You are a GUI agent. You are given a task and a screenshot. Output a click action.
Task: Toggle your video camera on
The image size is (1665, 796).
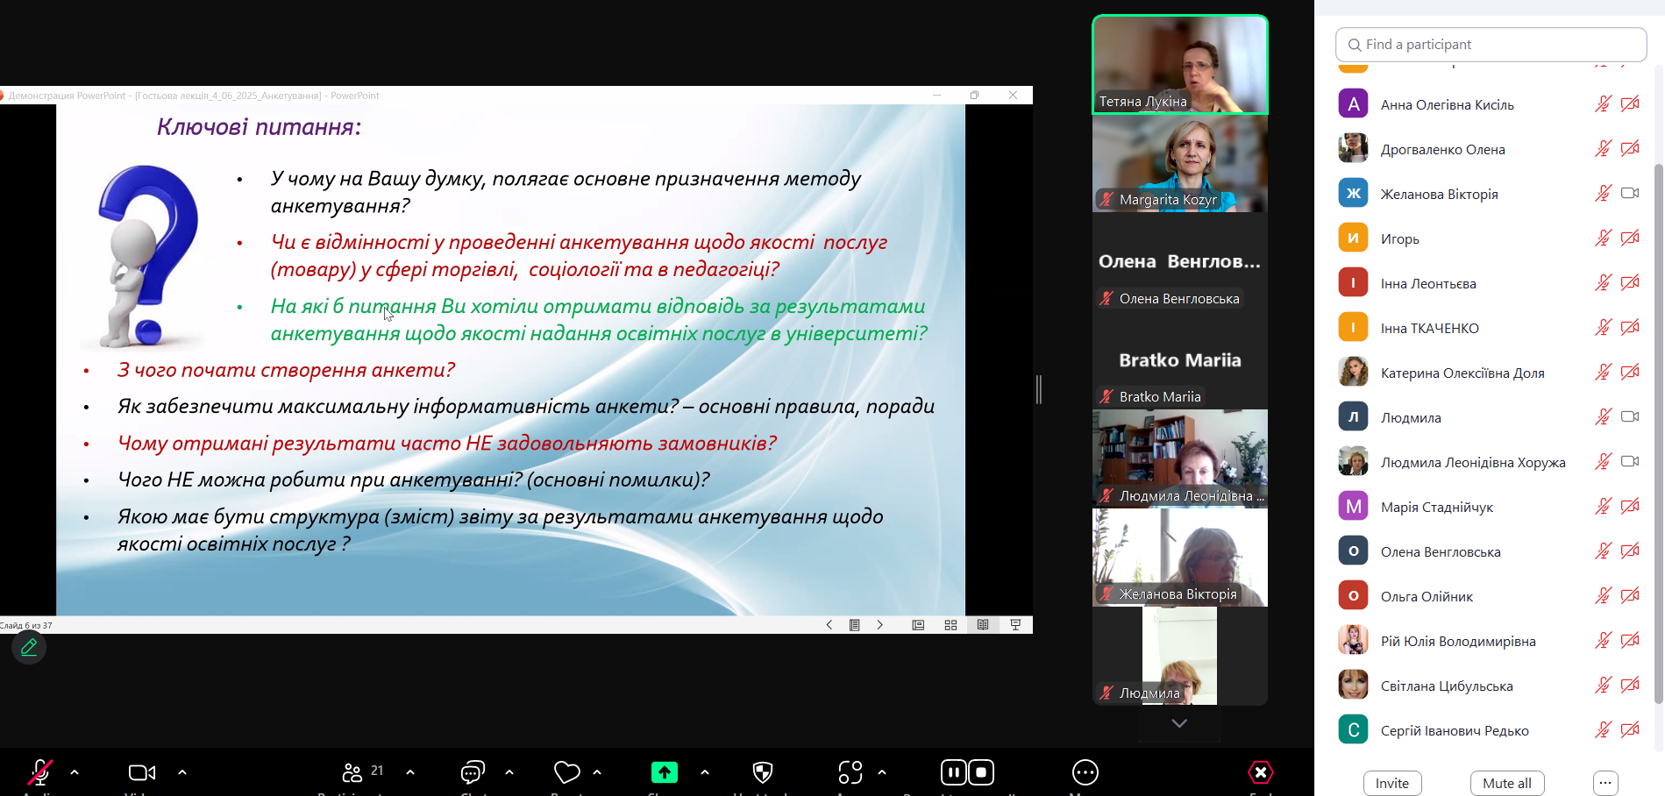[141, 772]
